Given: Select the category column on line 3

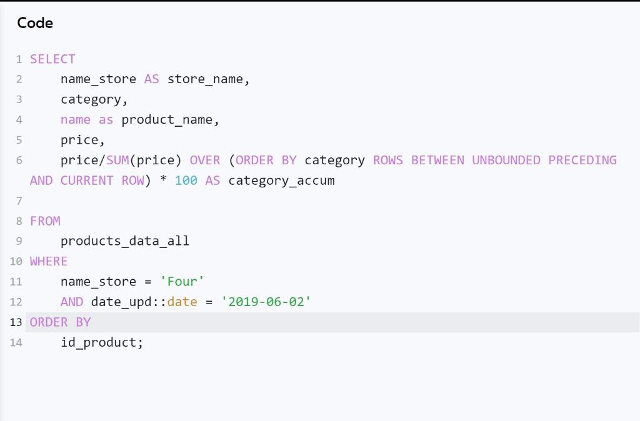Looking at the screenshot, I should [x=91, y=99].
